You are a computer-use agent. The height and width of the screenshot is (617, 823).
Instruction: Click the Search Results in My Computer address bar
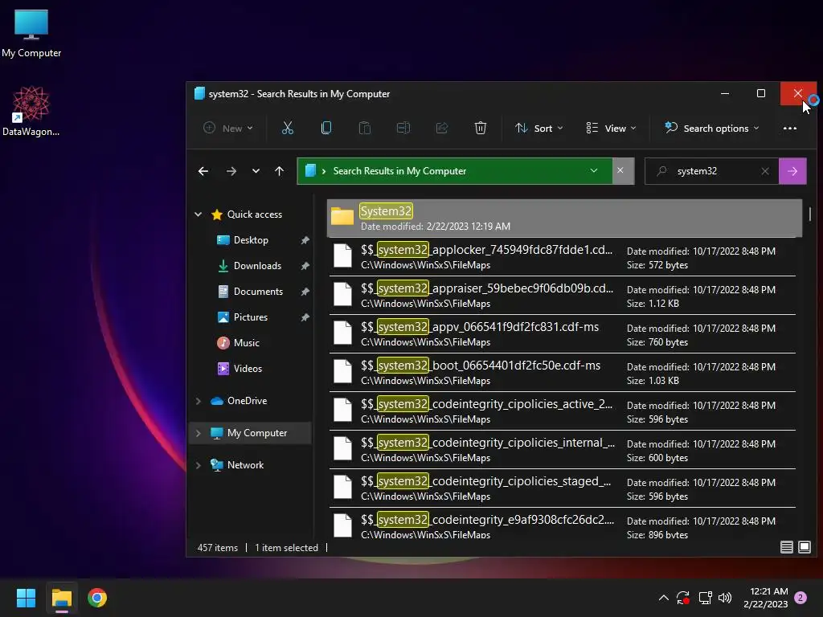pos(455,171)
